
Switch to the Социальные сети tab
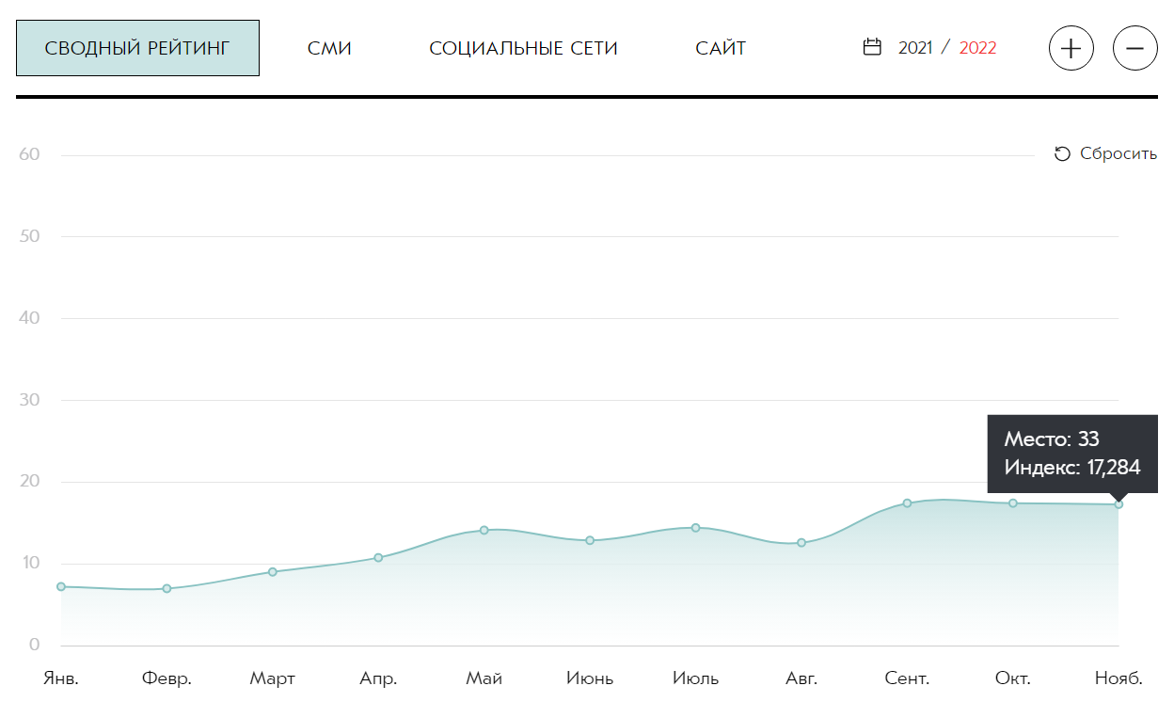pos(523,48)
